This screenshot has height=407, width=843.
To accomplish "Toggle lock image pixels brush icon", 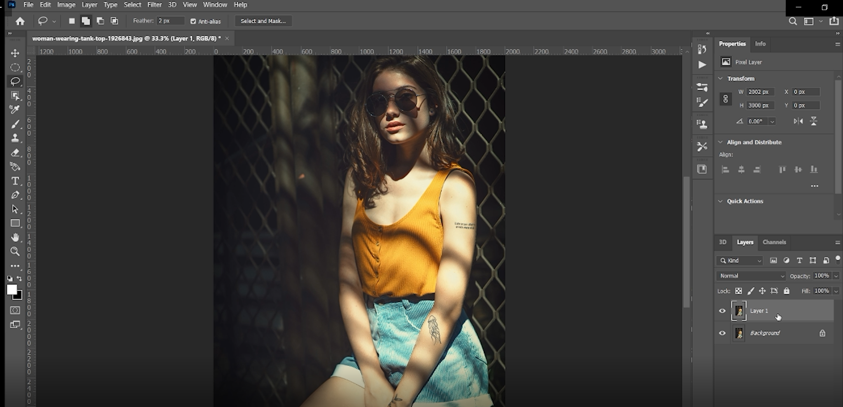I will pos(750,291).
